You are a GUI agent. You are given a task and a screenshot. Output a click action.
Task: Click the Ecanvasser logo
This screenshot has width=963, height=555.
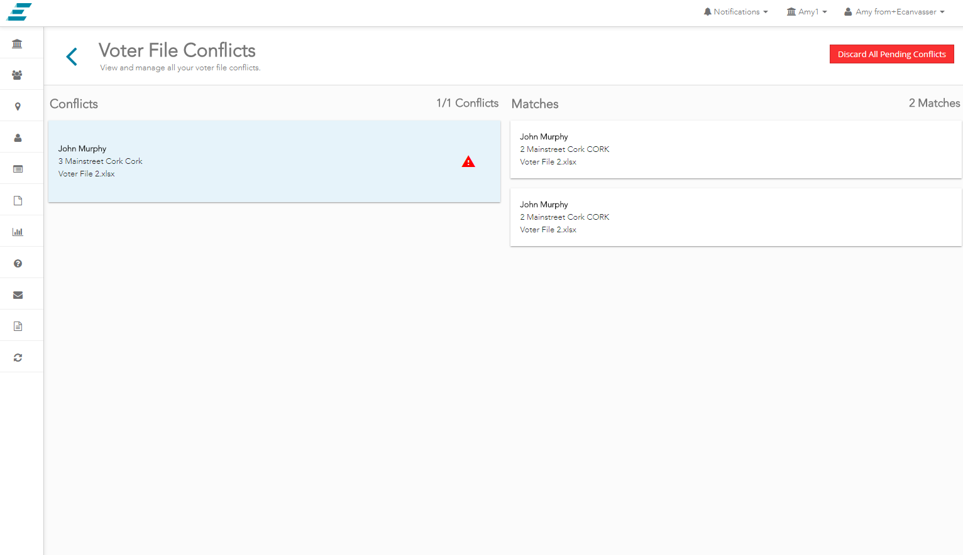pyautogui.click(x=19, y=12)
